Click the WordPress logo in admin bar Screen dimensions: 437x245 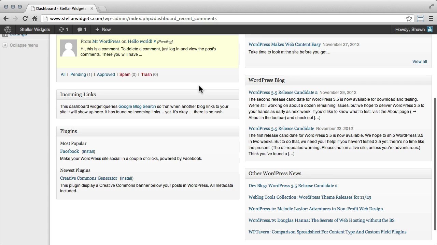coord(8,30)
